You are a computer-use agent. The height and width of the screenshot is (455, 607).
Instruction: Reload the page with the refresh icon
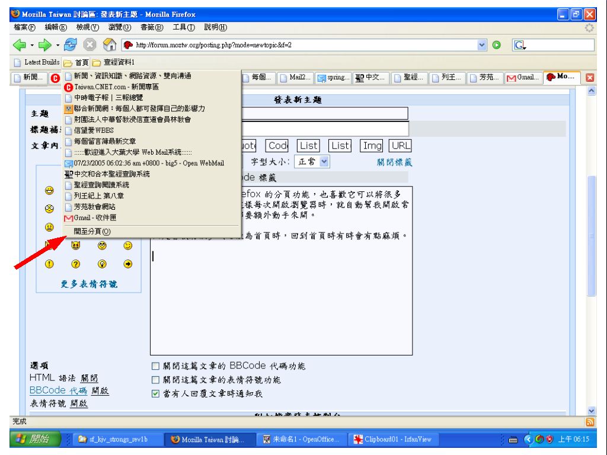[71, 45]
